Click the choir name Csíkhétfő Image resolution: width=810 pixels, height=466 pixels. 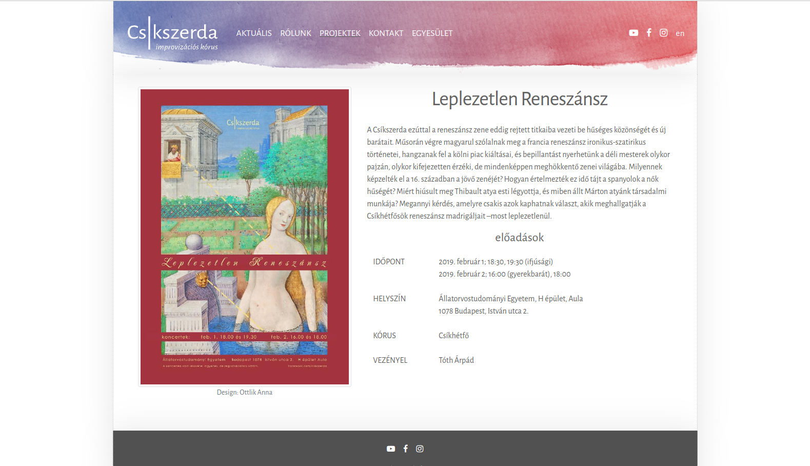453,336
